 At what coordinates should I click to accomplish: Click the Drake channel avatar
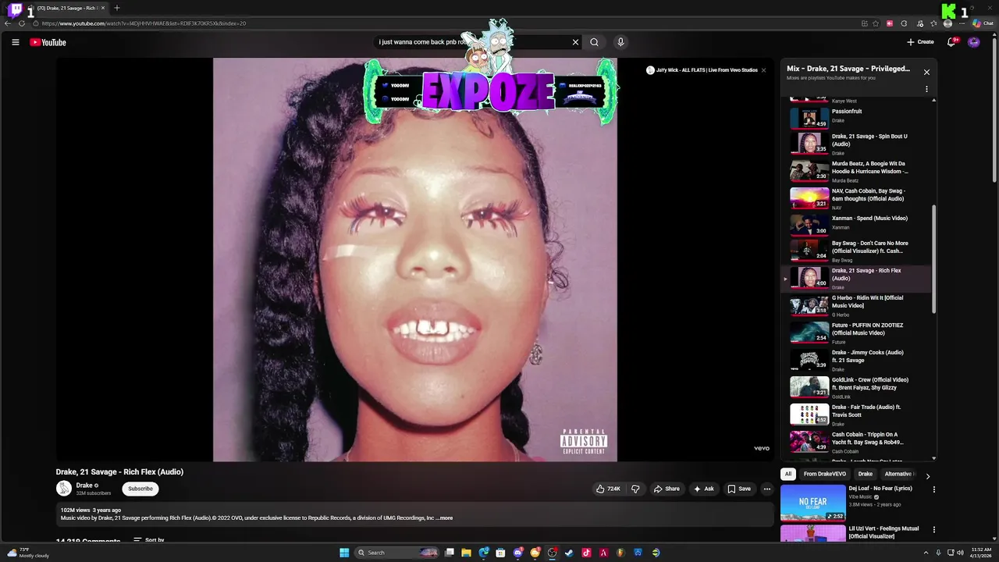point(64,489)
